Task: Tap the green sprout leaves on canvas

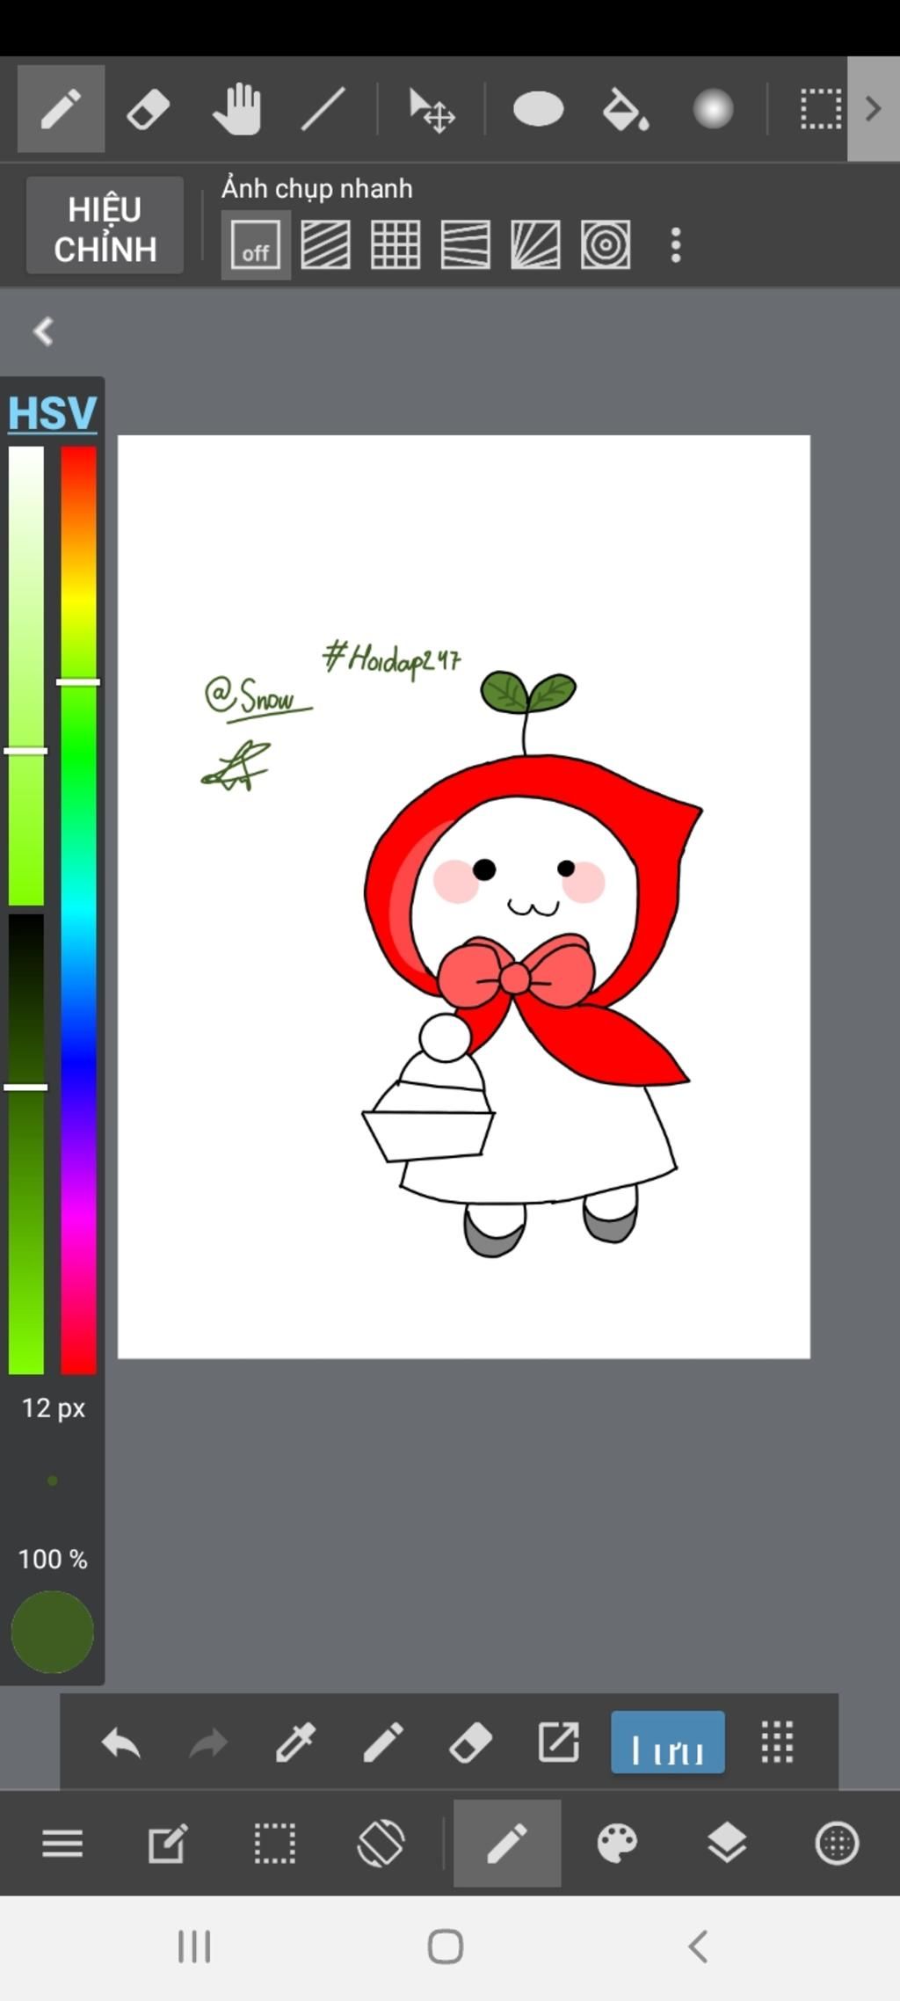Action: click(x=528, y=692)
